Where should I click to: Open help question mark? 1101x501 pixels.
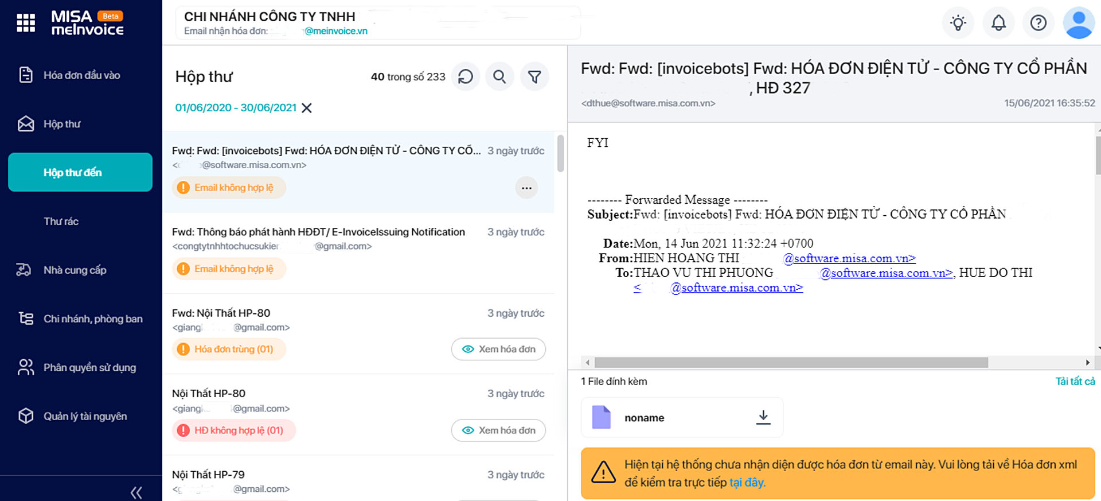point(1038,23)
